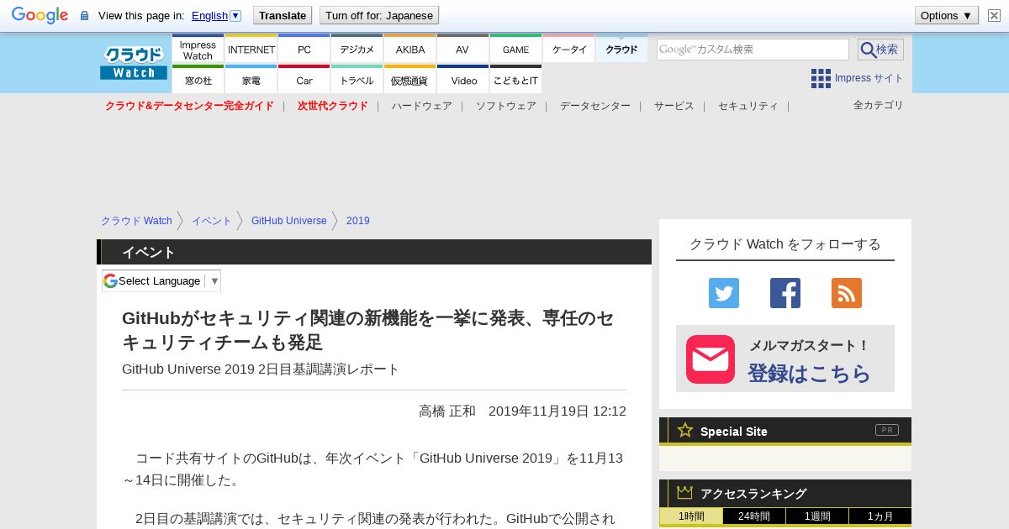Click Turn off for: Japanese button
Screen dimensions: 1009x529
379,15
